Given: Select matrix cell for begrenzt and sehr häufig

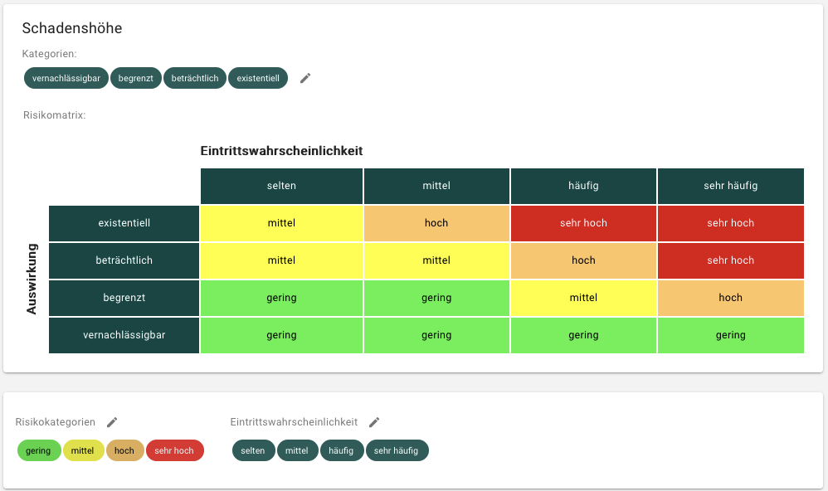Looking at the screenshot, I should [730, 298].
